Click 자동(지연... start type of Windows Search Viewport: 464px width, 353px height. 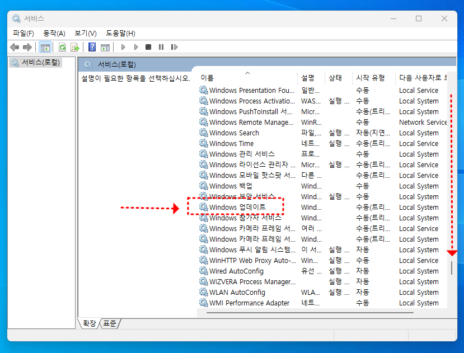(373, 133)
